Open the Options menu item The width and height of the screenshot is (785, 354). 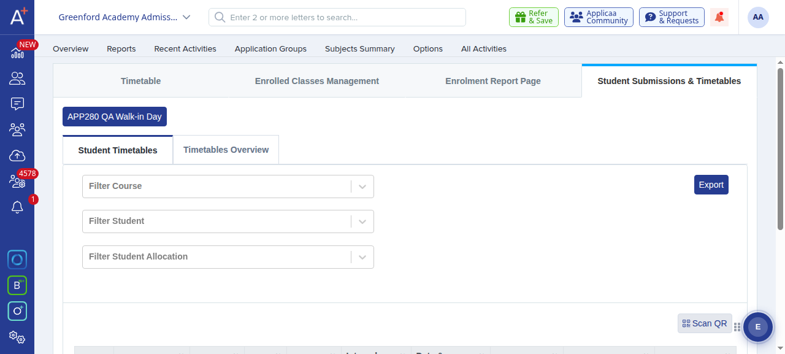pyautogui.click(x=428, y=48)
